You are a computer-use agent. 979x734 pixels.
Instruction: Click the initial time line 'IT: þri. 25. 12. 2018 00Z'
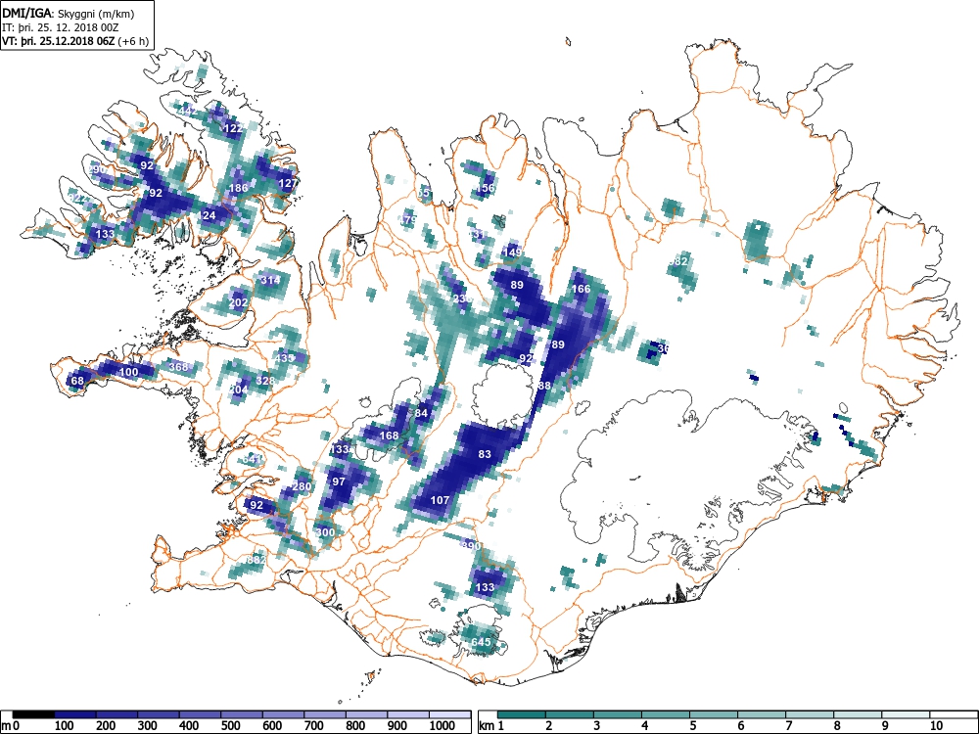(60, 27)
